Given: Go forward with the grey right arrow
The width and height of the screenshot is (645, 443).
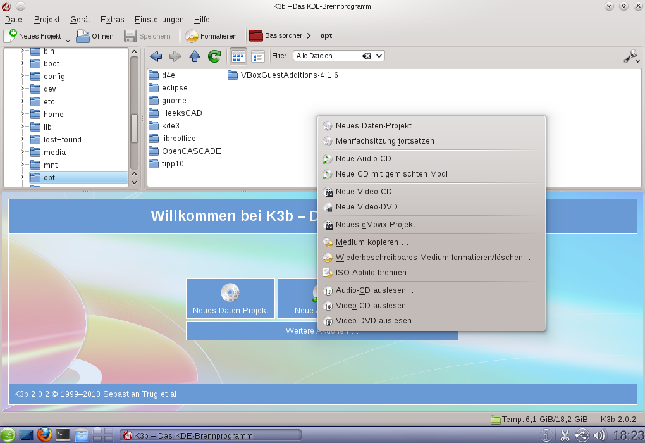Looking at the screenshot, I should click(x=175, y=56).
